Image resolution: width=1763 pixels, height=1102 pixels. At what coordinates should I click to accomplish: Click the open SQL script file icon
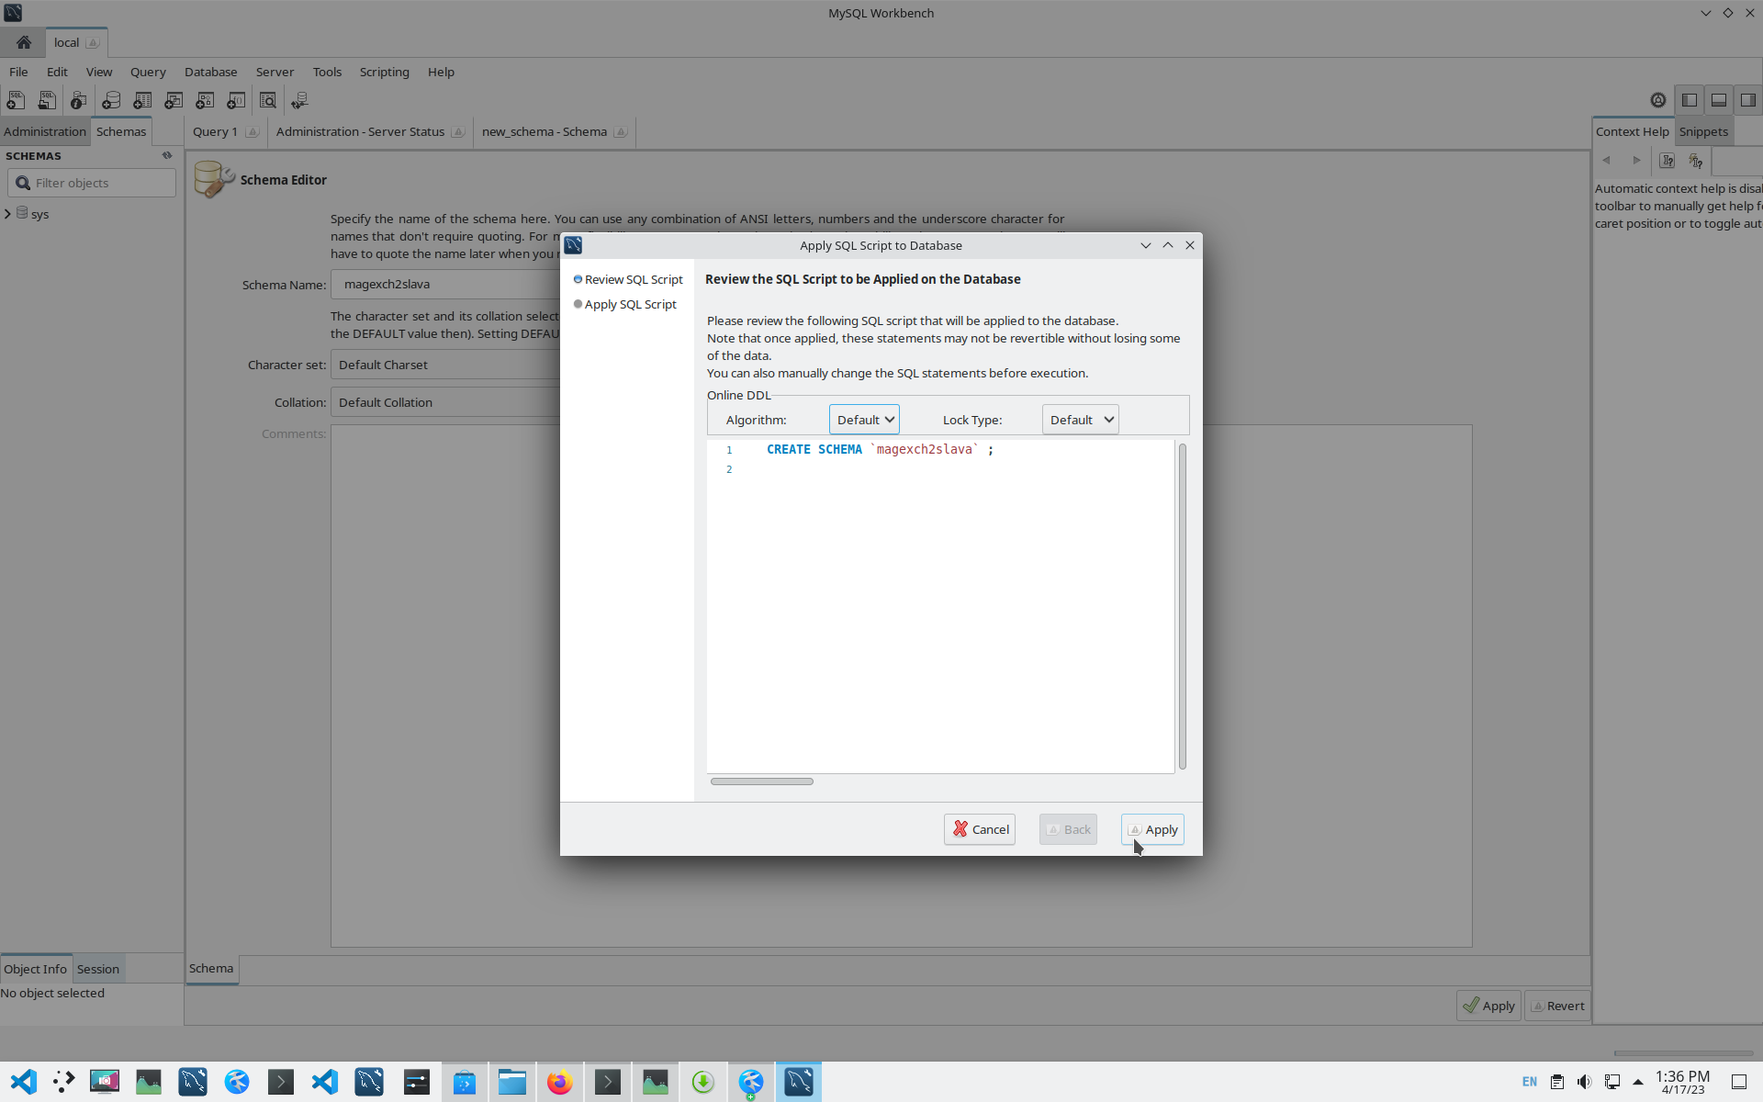(47, 100)
